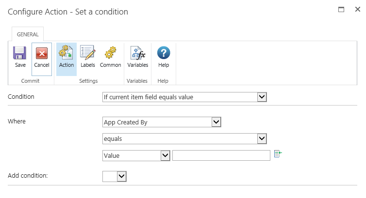
Task: Open the App Created By field dropdown
Action: pyautogui.click(x=216, y=122)
